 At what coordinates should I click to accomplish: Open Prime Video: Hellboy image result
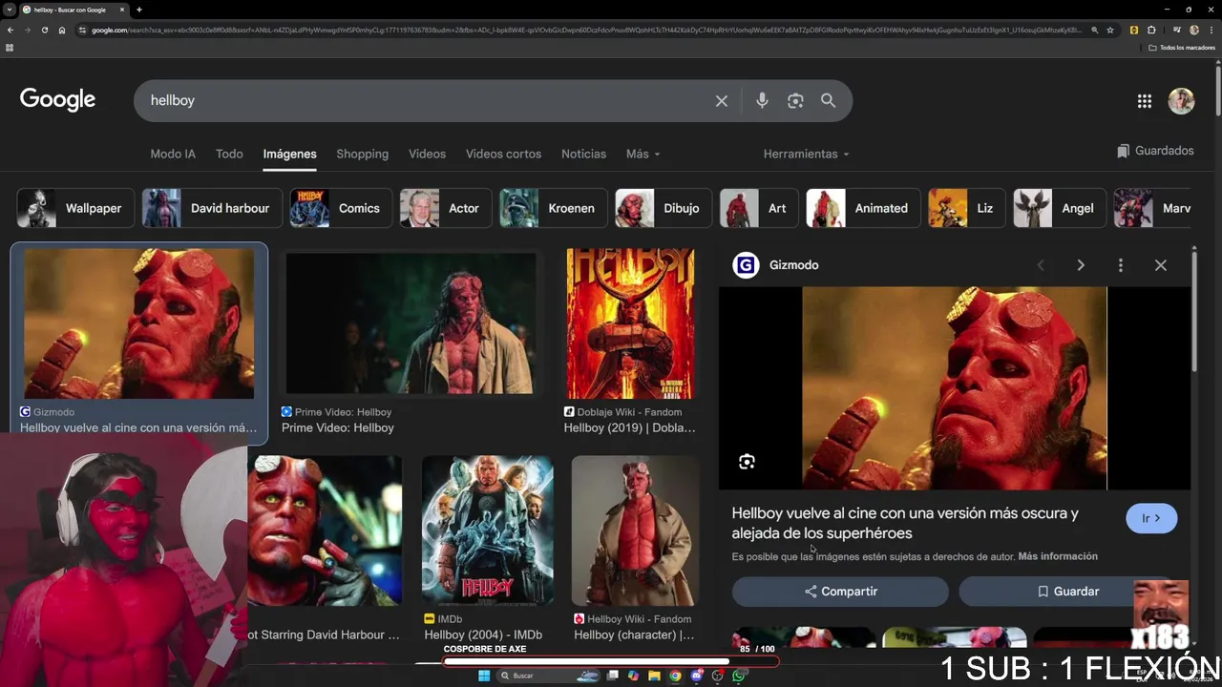(411, 324)
